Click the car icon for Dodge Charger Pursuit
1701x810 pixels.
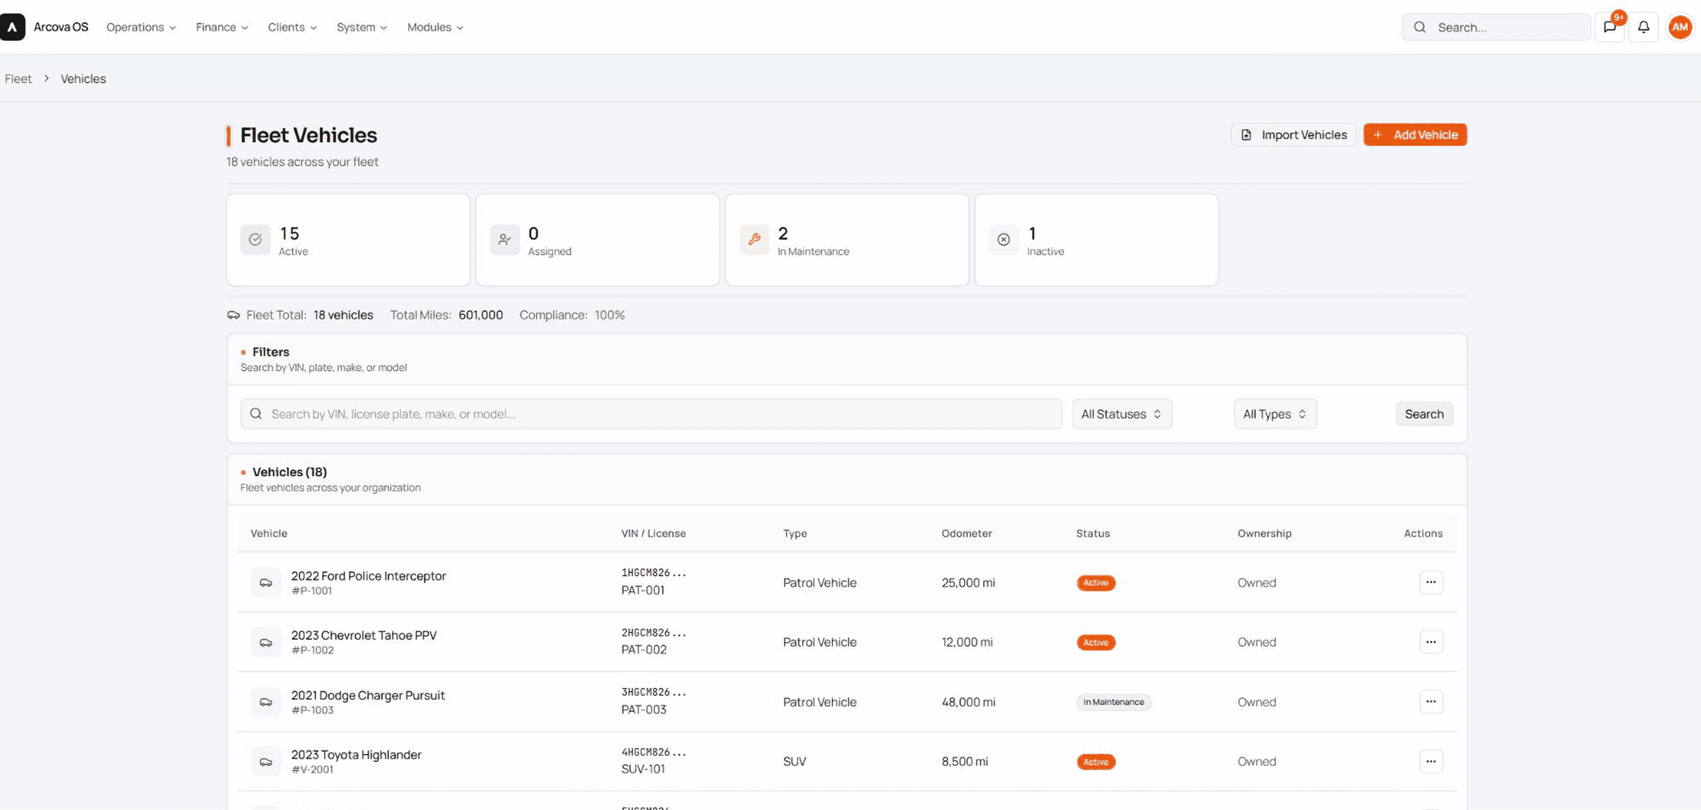(266, 702)
